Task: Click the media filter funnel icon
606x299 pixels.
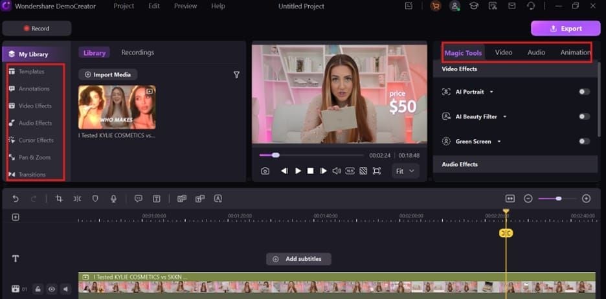Action: pyautogui.click(x=236, y=75)
